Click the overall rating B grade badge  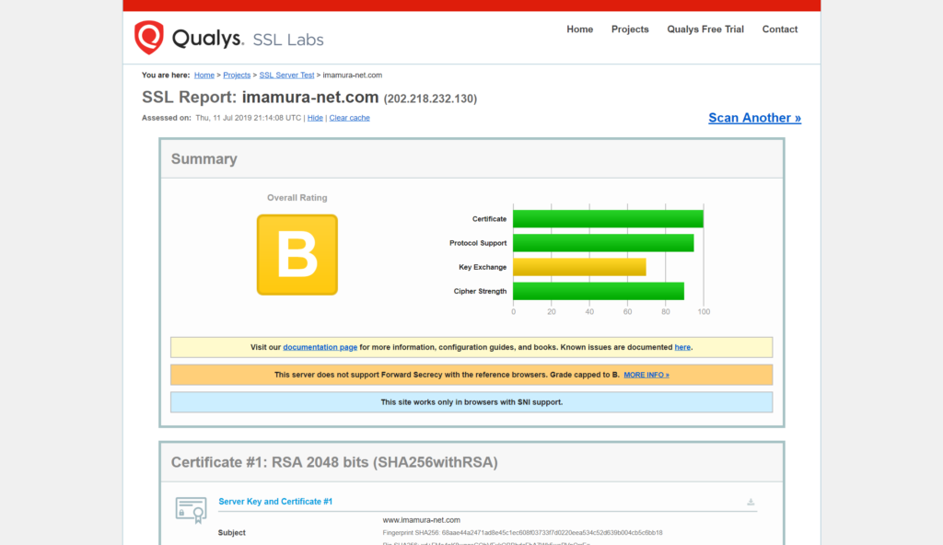[297, 254]
